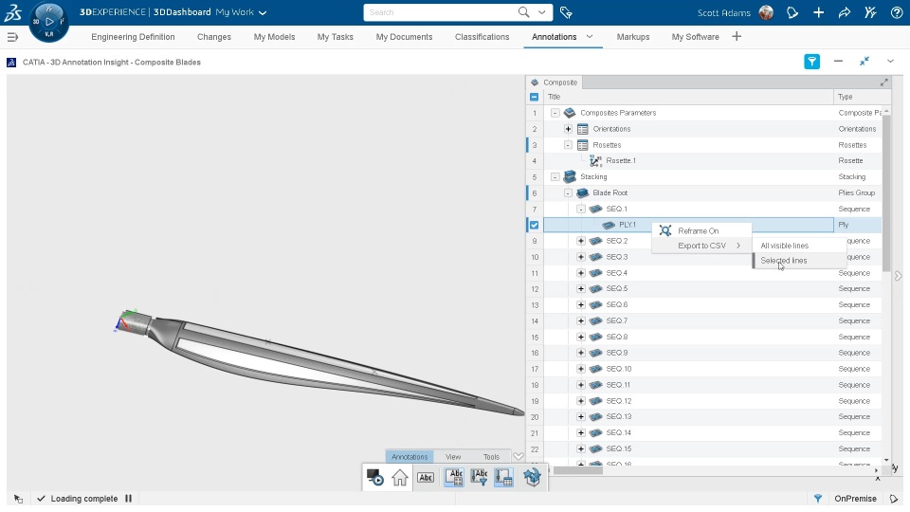This screenshot has width=910, height=512.
Task: Open the Help question mark icon
Action: click(896, 12)
